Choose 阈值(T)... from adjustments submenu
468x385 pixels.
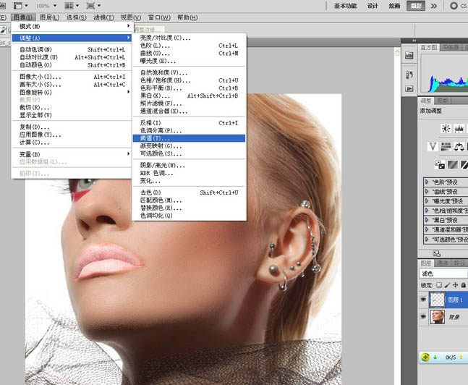189,138
